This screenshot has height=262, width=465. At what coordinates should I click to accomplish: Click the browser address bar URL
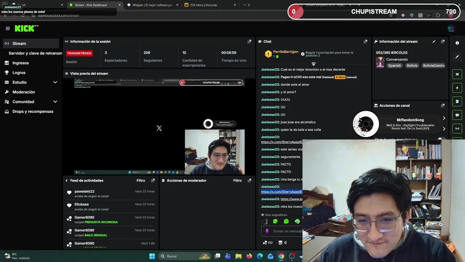58,15
